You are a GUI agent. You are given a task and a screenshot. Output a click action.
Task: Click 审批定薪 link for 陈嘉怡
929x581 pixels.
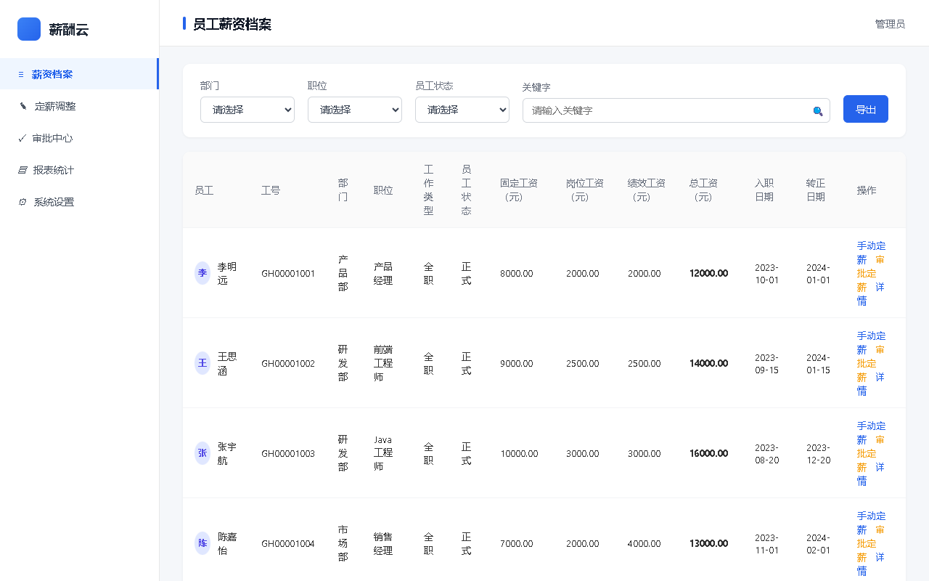pos(871,543)
